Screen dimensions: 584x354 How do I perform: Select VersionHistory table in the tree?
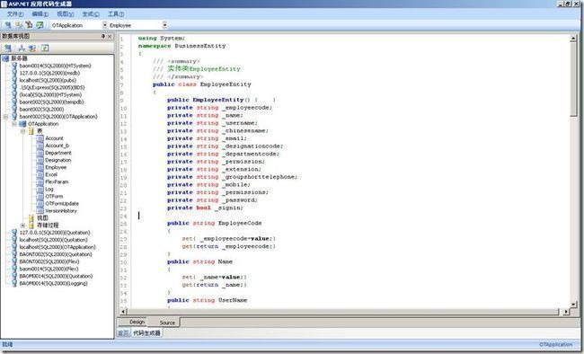61,211
